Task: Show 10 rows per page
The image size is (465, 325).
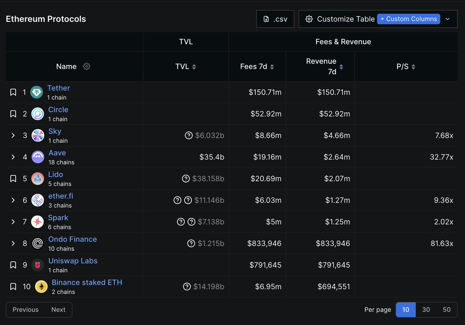Action: pyautogui.click(x=406, y=310)
